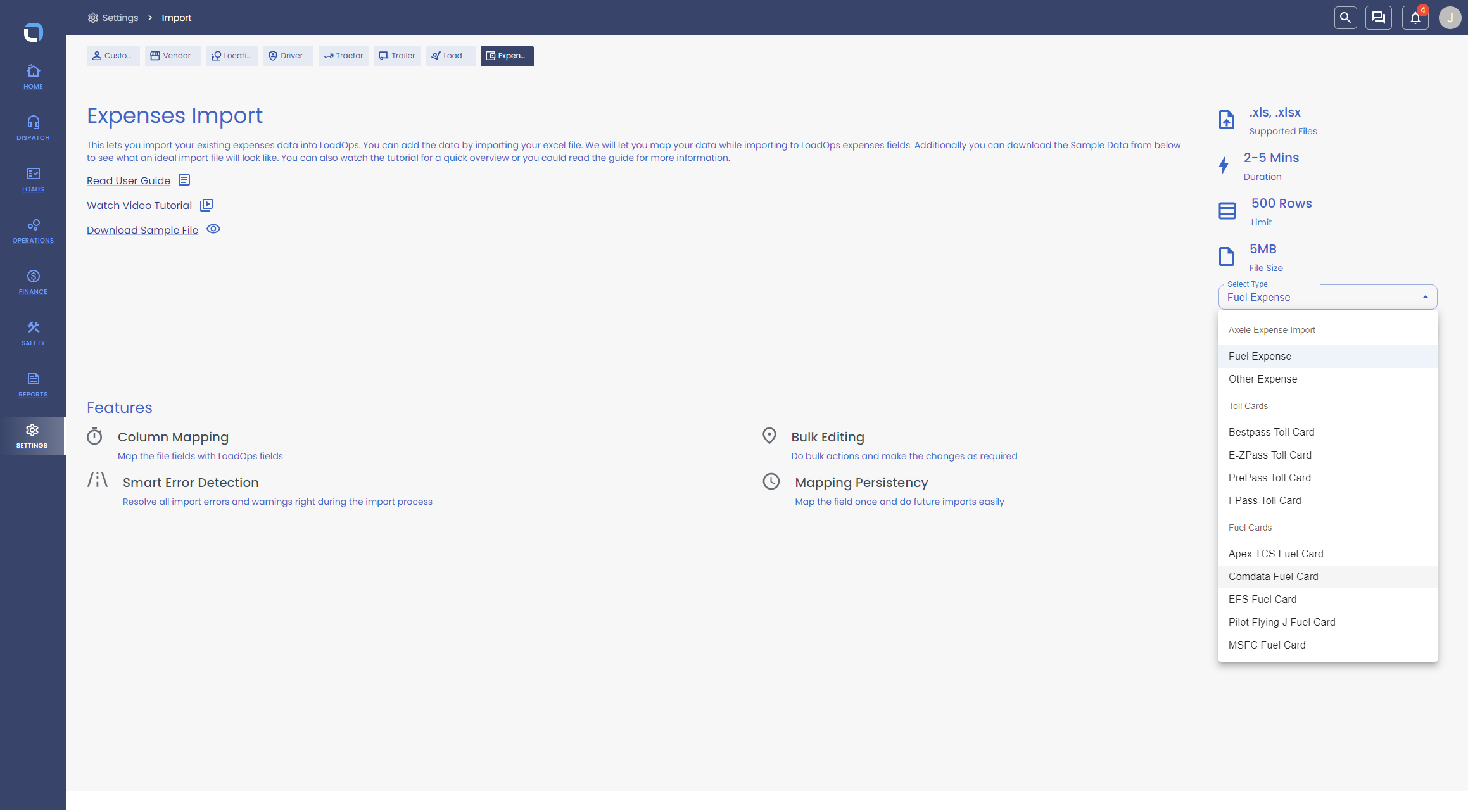Click the Settings sidebar item
This screenshot has height=810, width=1468.
click(x=33, y=436)
